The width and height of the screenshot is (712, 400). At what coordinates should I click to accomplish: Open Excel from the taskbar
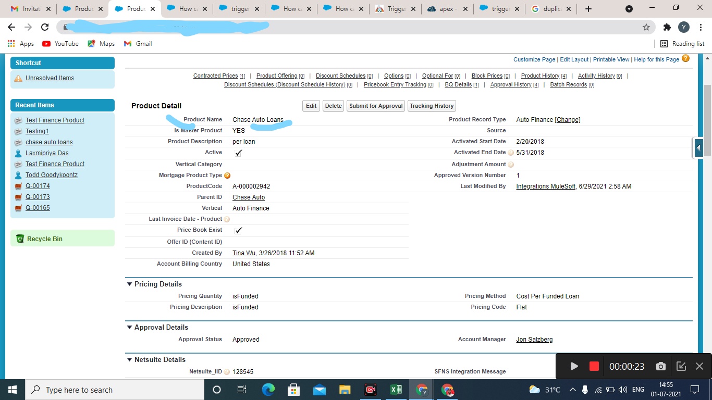(x=396, y=390)
